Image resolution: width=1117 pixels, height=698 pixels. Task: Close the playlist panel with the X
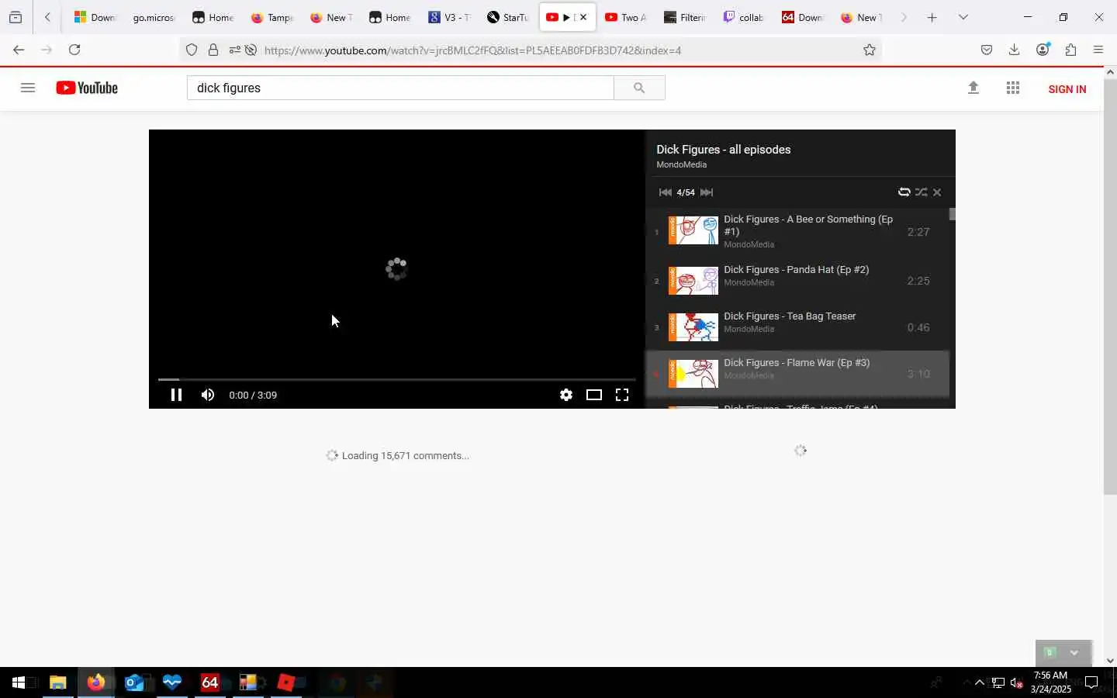[x=937, y=192]
